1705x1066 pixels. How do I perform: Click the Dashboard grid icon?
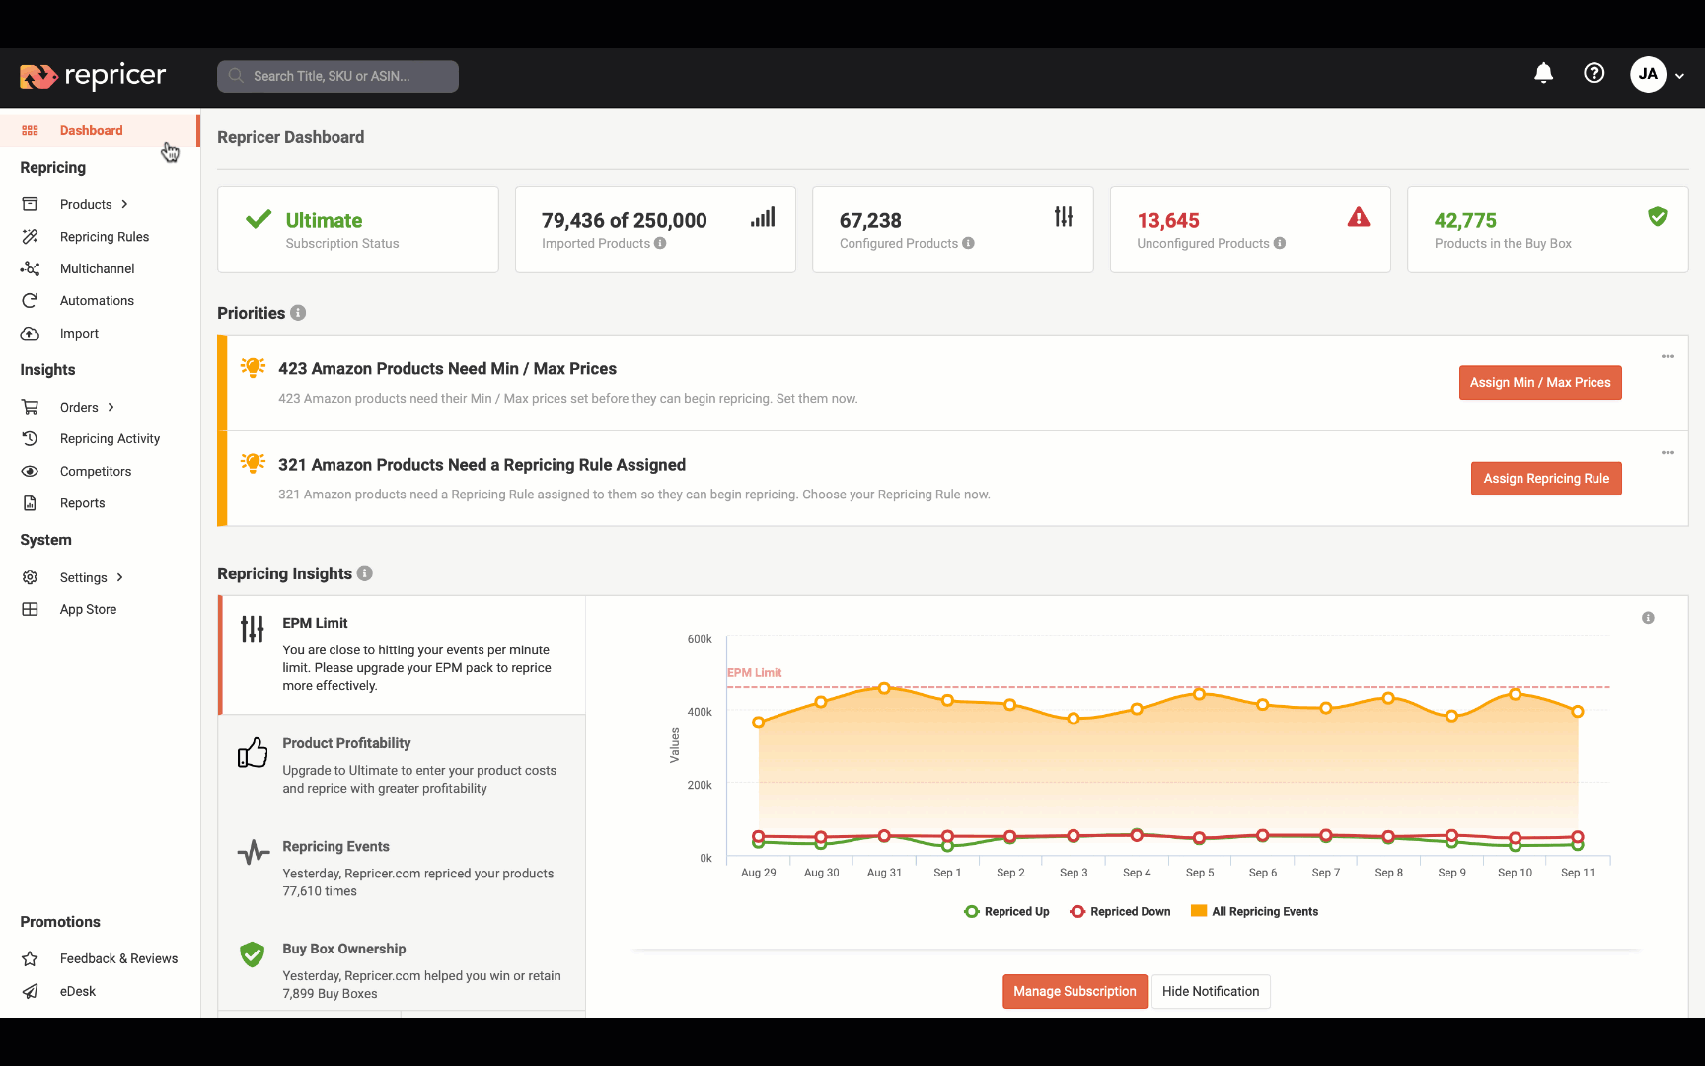click(x=30, y=130)
